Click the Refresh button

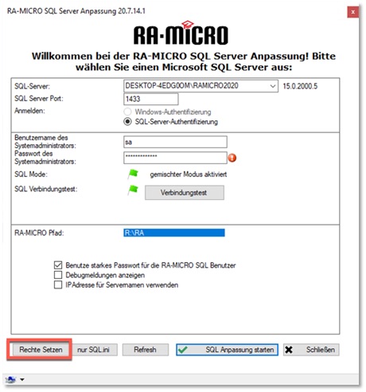click(x=145, y=350)
